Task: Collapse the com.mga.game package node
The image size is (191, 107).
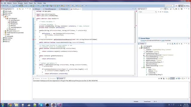Action: [x=6, y=18]
